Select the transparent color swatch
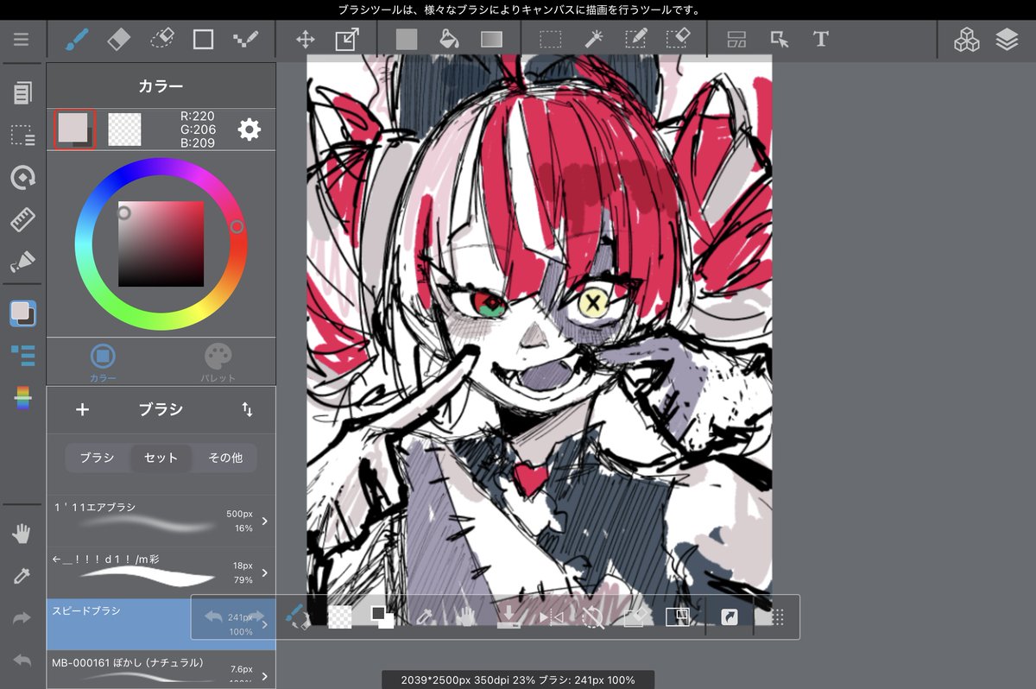The image size is (1036, 689). [124, 130]
